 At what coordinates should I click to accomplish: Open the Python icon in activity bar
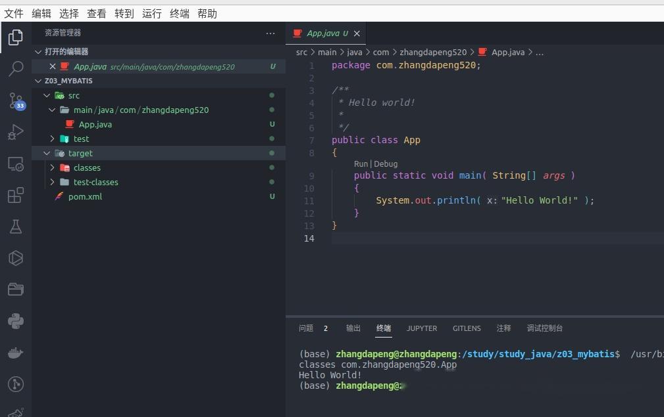(x=16, y=321)
